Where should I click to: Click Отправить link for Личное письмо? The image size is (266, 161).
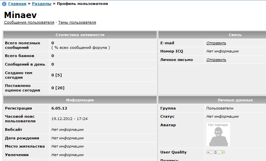pos(216,60)
